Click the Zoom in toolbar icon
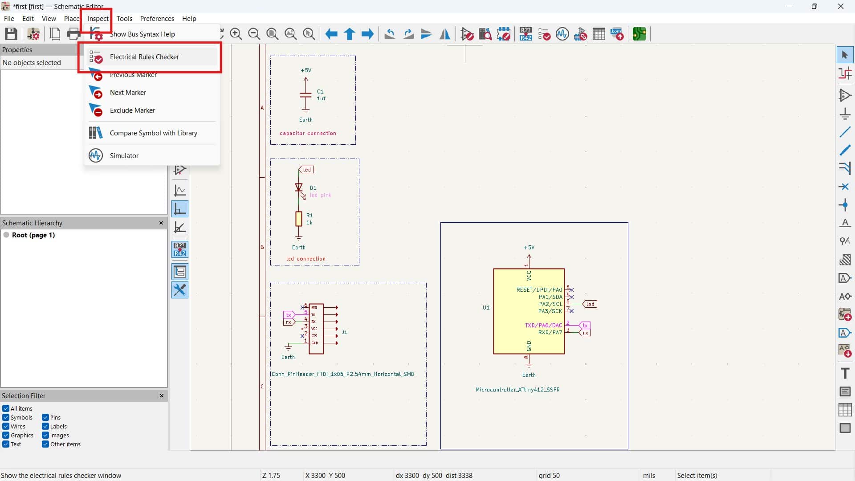 (236, 34)
